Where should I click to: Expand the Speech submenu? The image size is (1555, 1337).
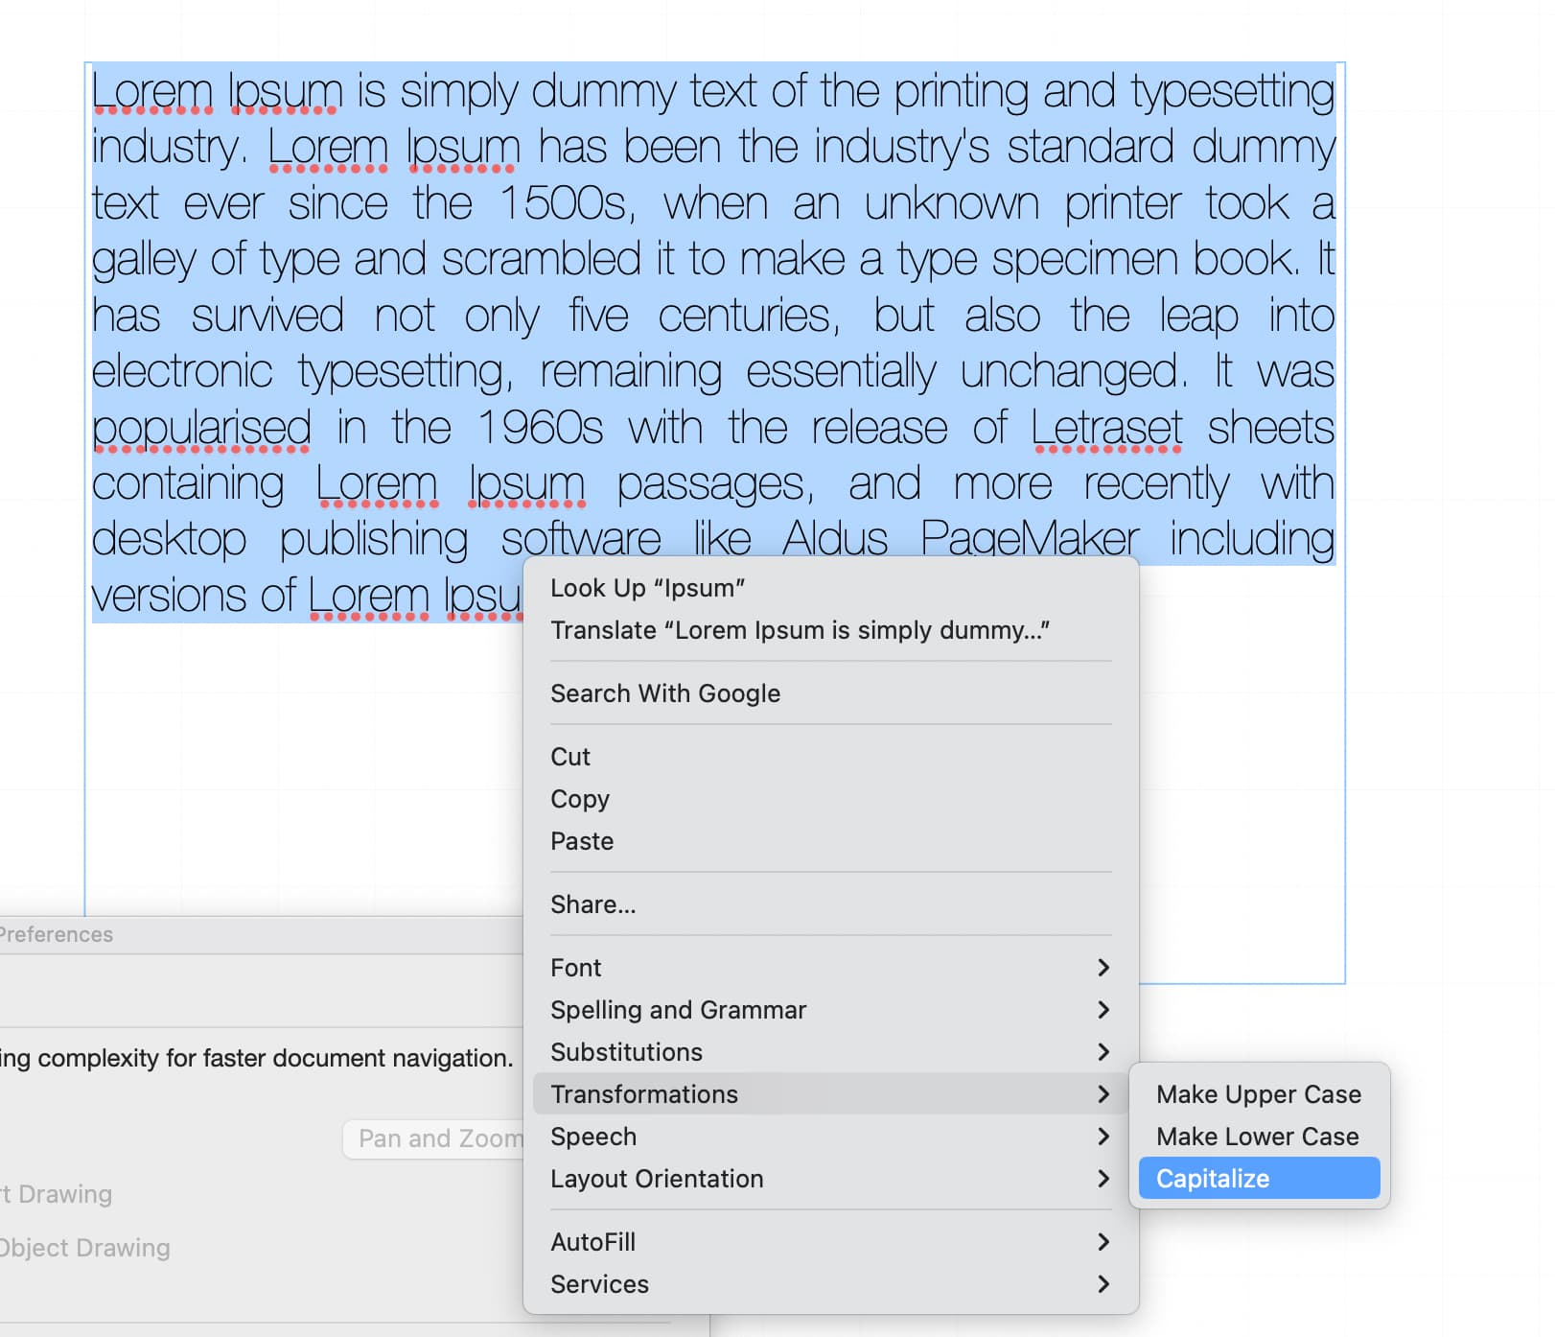click(830, 1136)
